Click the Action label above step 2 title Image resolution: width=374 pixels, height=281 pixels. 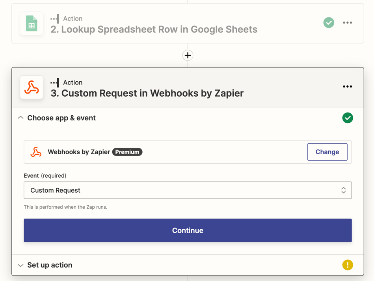[73, 19]
